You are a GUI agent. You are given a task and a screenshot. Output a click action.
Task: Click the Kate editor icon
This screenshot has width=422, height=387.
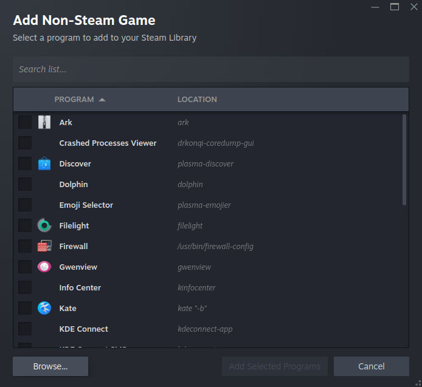44,308
